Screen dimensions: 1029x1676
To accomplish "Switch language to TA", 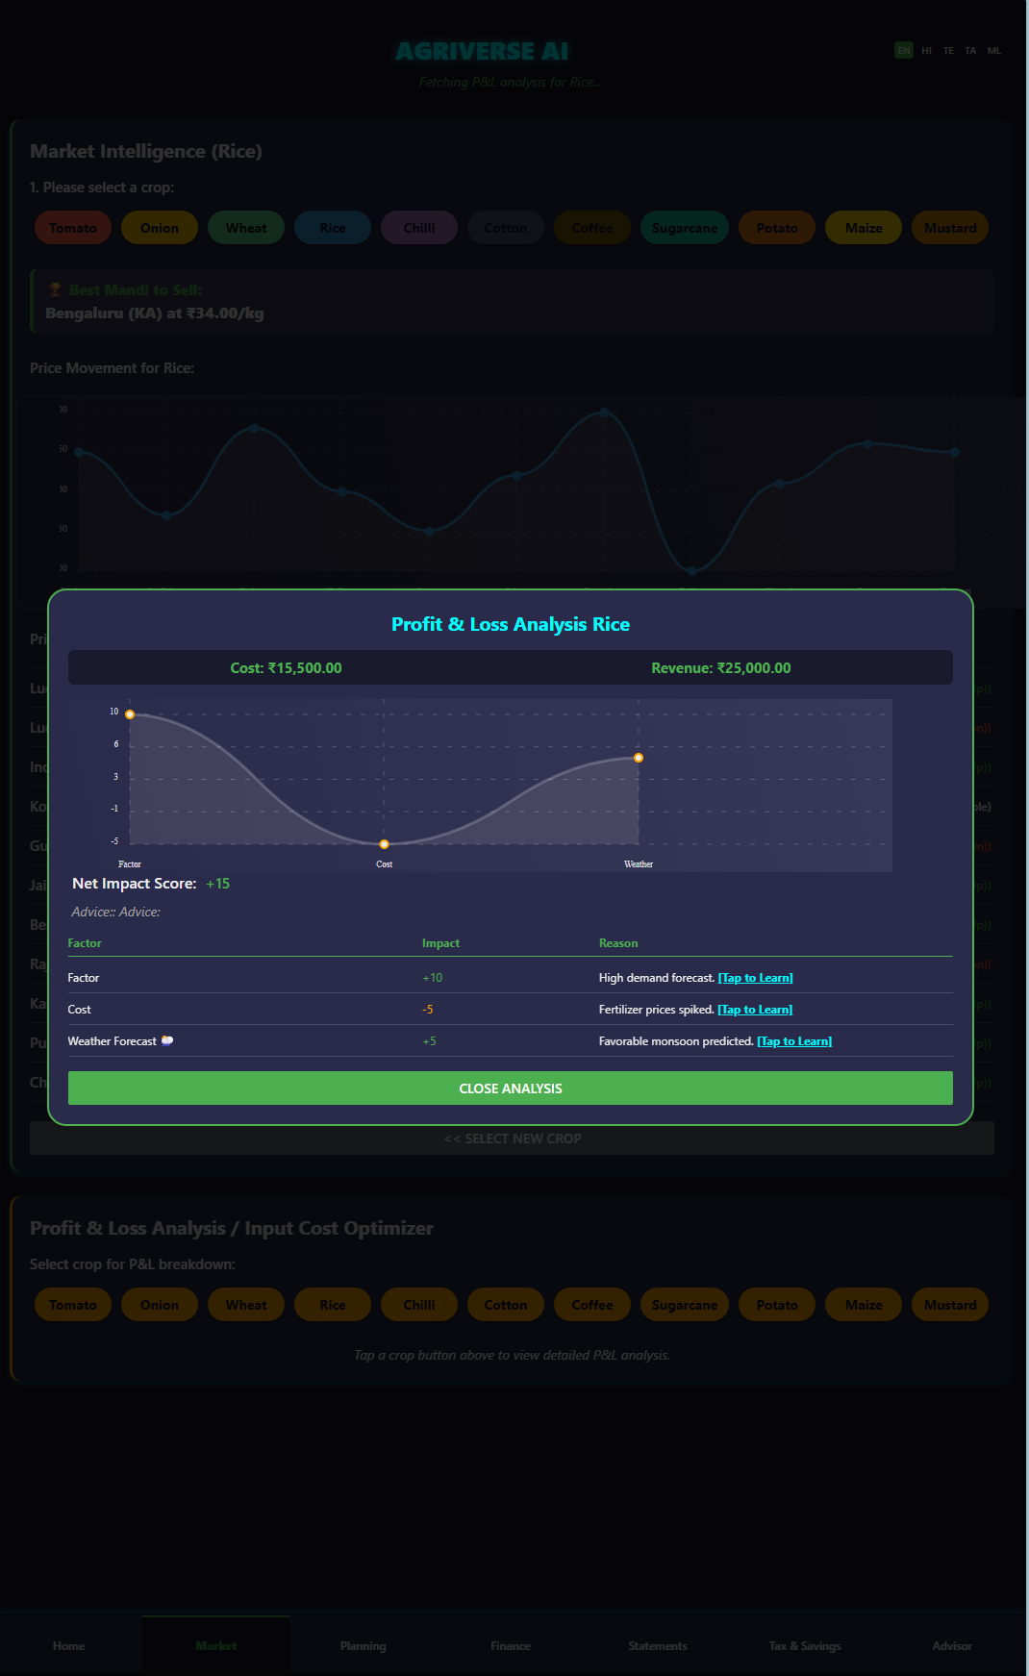I will coord(970,50).
